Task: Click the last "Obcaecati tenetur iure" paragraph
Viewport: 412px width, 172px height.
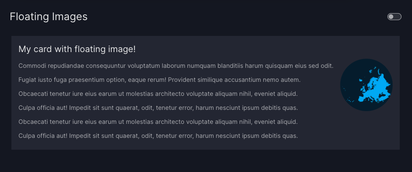Action: click(158, 122)
